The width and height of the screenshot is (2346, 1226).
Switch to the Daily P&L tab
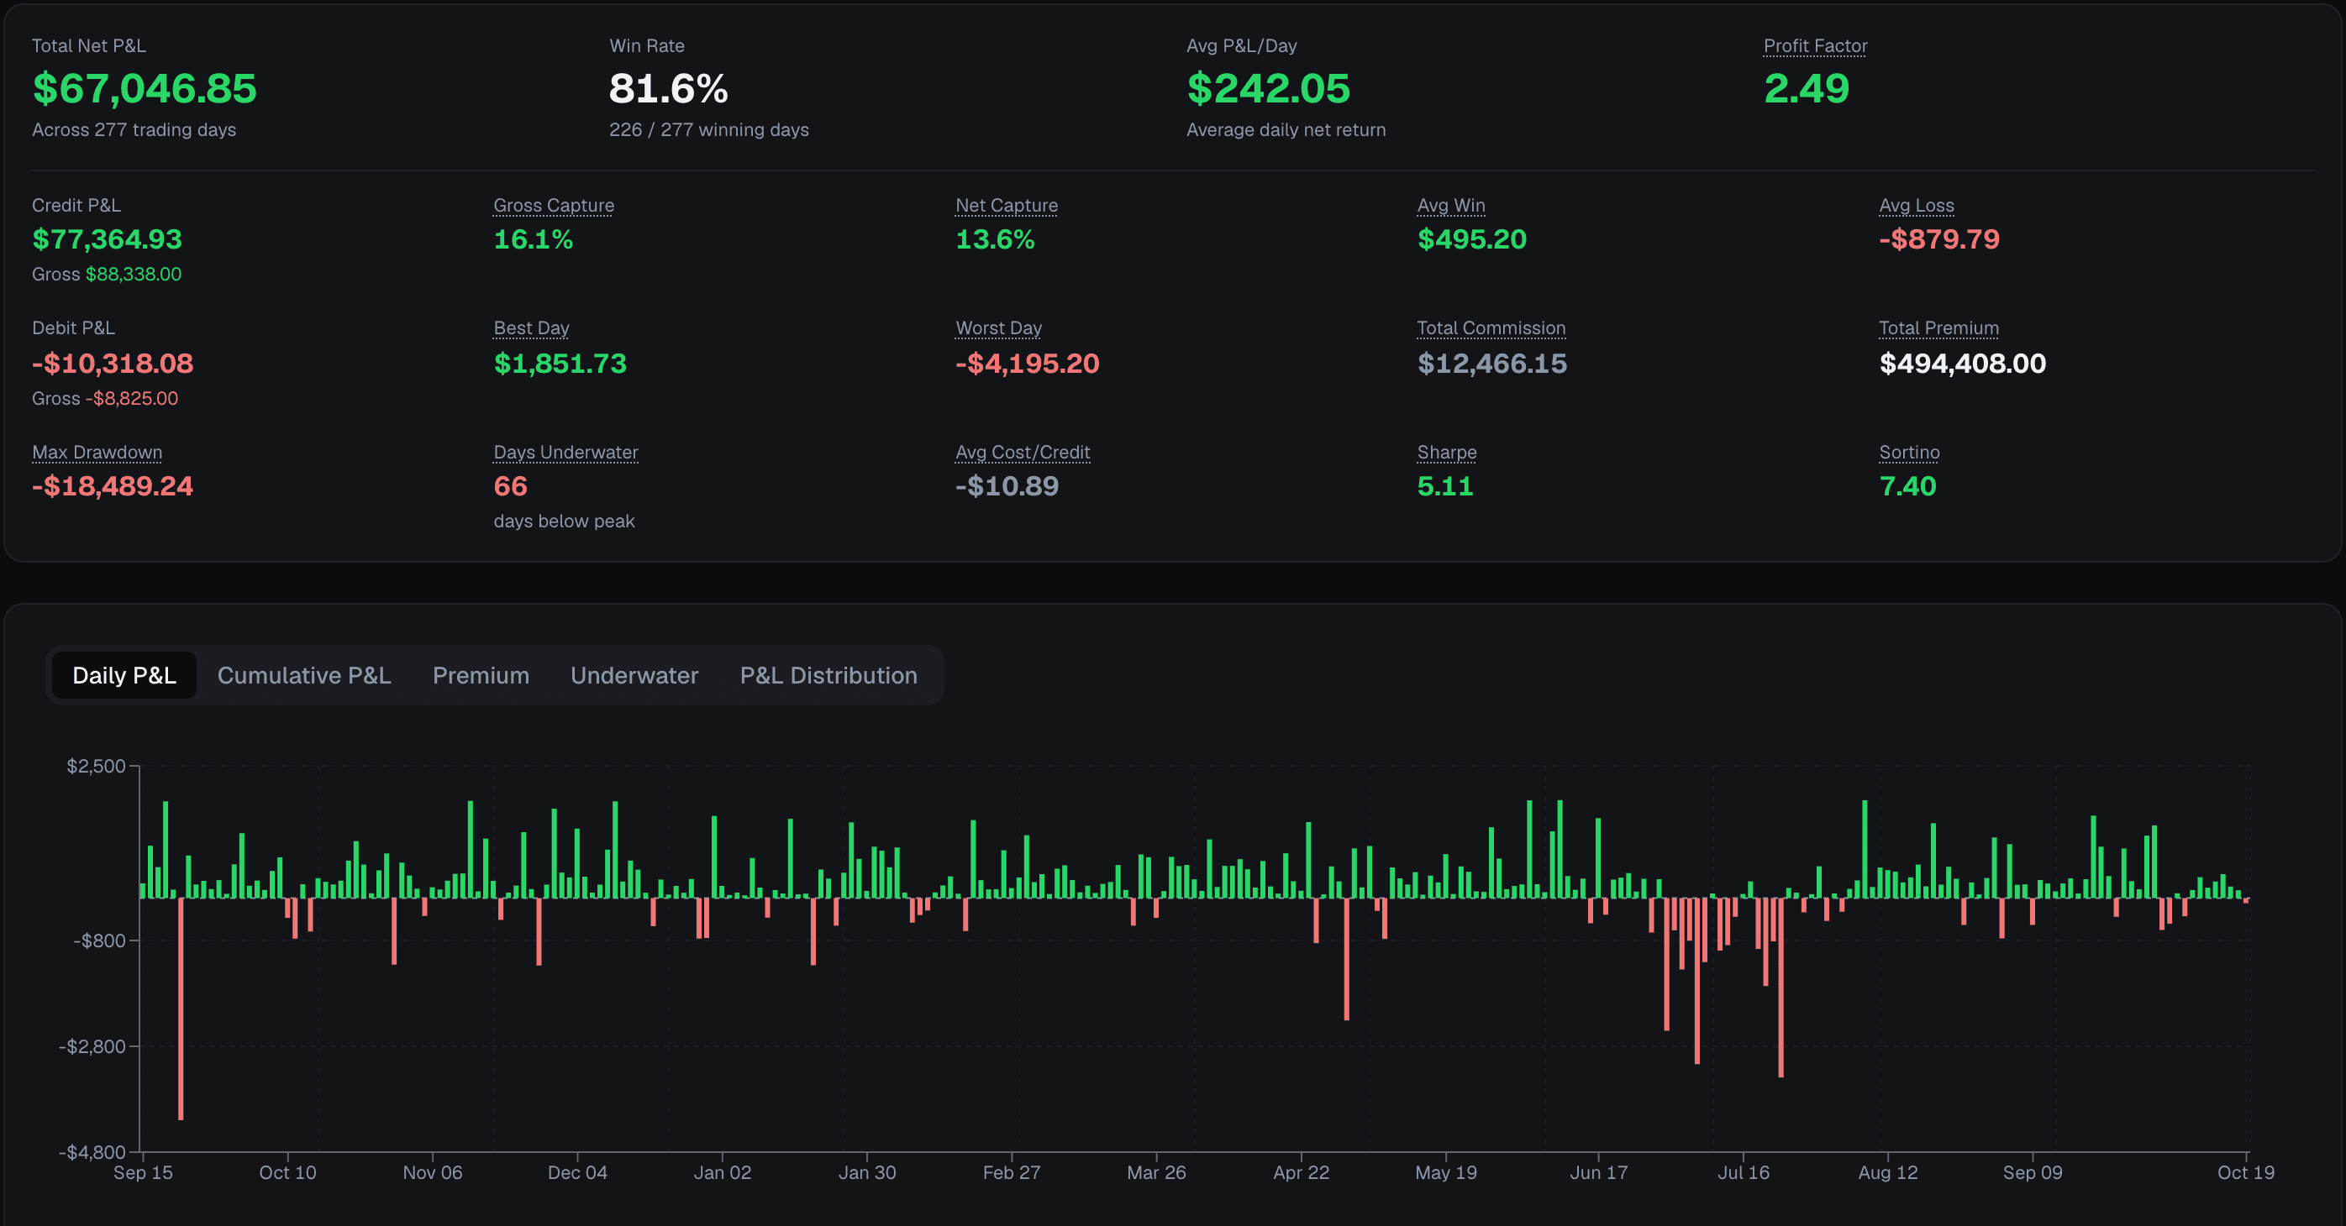(124, 675)
